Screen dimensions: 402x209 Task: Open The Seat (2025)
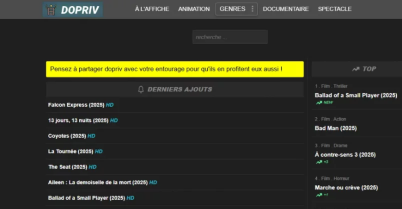point(68,167)
